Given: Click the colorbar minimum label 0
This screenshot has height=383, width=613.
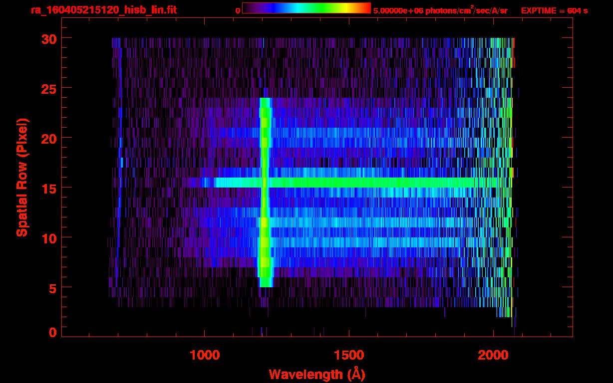Looking at the screenshot, I should tap(238, 10).
